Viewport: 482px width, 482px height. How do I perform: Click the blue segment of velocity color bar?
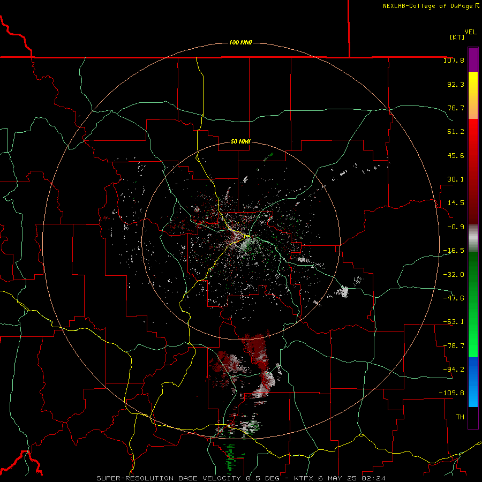click(x=473, y=382)
